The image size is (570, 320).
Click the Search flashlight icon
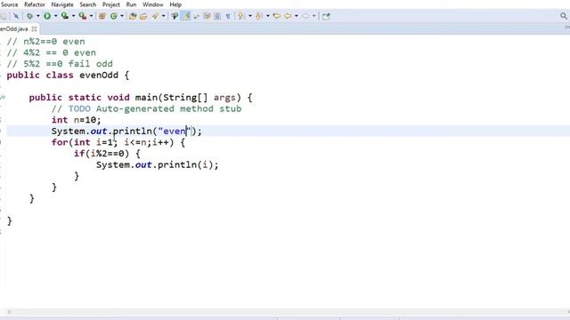[x=155, y=16]
